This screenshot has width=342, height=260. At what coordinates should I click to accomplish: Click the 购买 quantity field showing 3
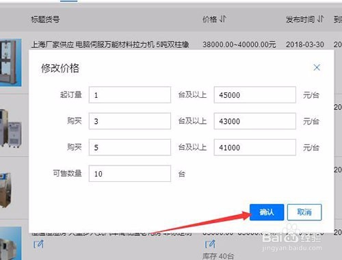click(130, 121)
